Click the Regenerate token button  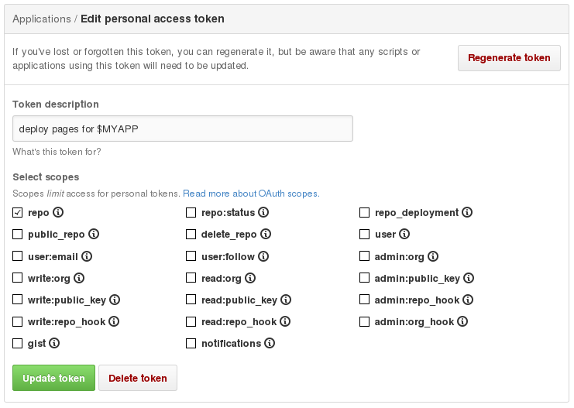pos(509,57)
